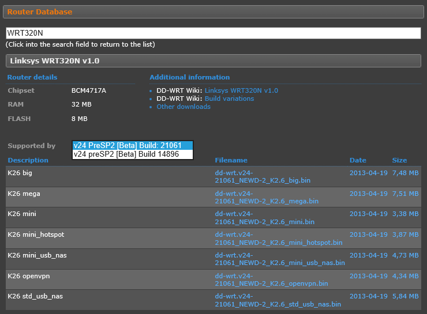This screenshot has height=314, width=427.
Task: Click the Filename column header
Action: pos(231,160)
